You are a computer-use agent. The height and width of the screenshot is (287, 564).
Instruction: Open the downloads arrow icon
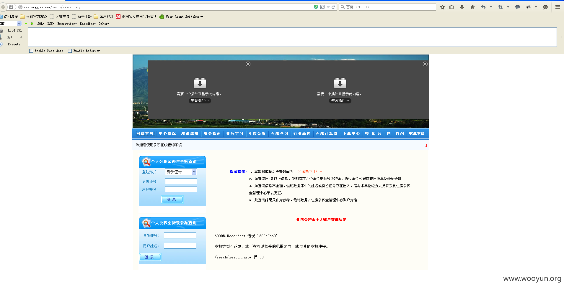click(x=462, y=7)
